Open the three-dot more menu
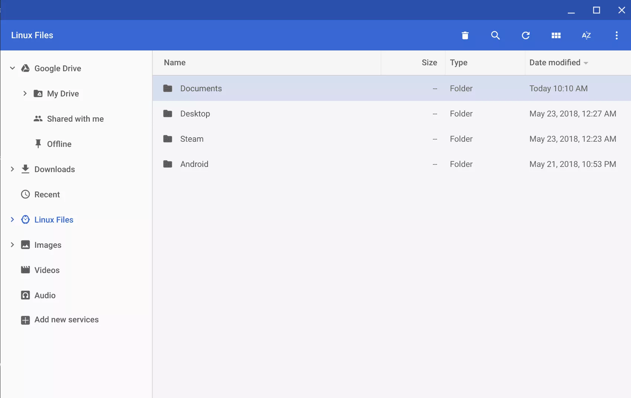This screenshot has height=398, width=631. (617, 36)
